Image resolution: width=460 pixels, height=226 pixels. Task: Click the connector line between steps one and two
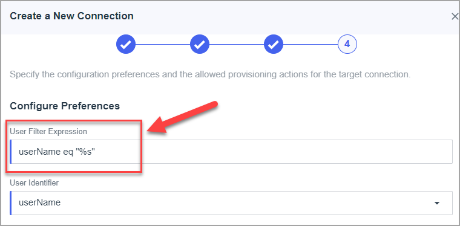(163, 45)
